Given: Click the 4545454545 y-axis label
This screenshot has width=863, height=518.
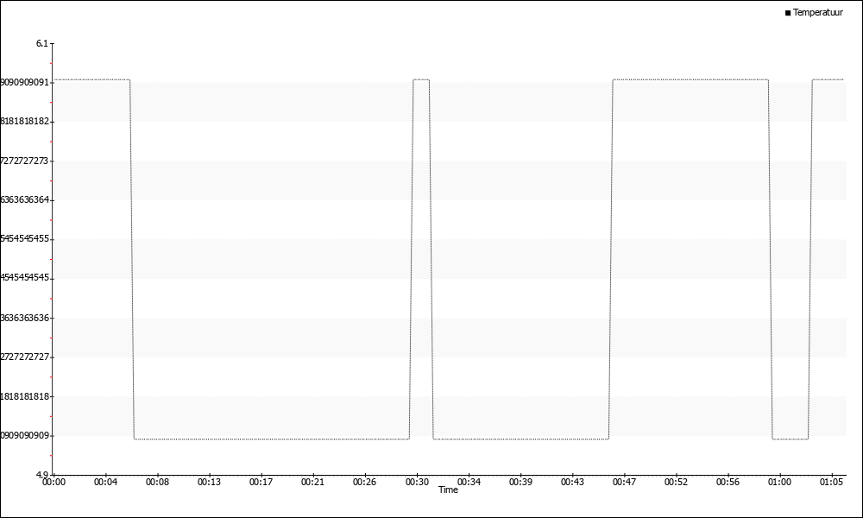Looking at the screenshot, I should click(x=25, y=278).
